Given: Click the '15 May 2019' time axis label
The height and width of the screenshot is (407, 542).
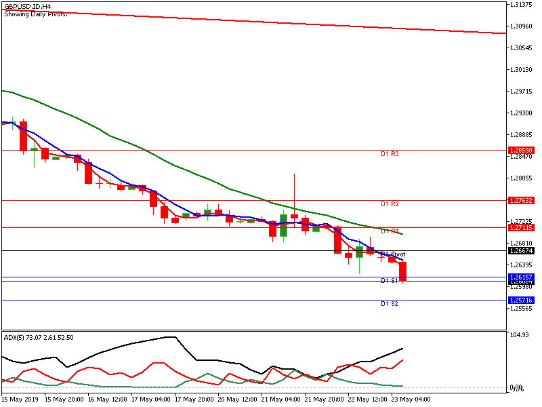Looking at the screenshot, I should [21, 400].
